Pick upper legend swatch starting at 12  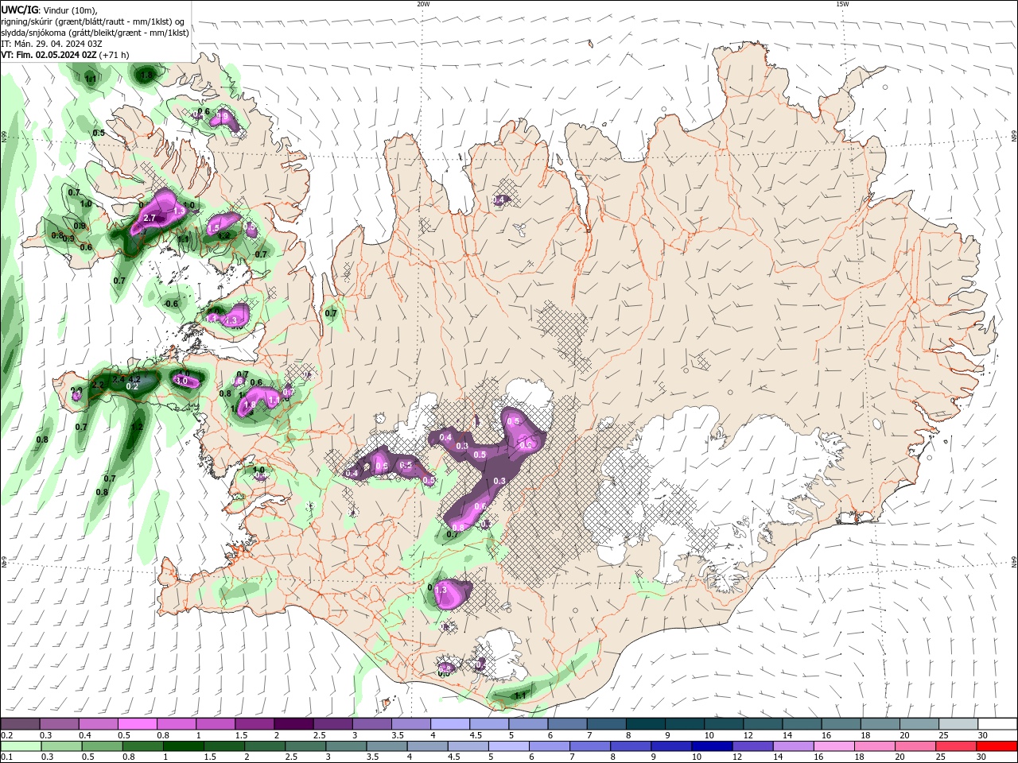[x=763, y=724]
